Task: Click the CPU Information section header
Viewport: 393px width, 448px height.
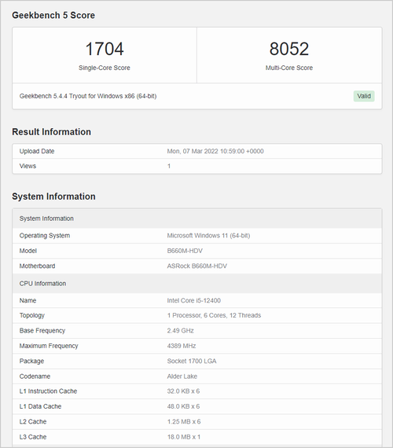Action: pyautogui.click(x=197, y=284)
